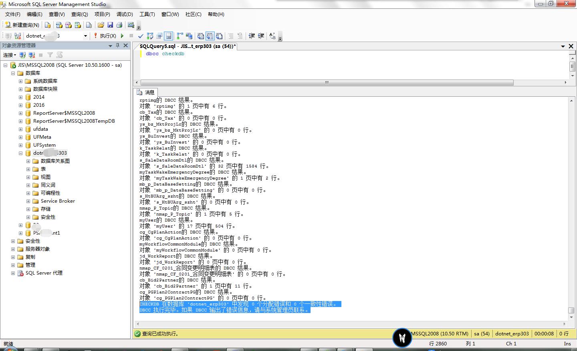
Task: Open the 帮助(H) menu
Action: coord(216,14)
